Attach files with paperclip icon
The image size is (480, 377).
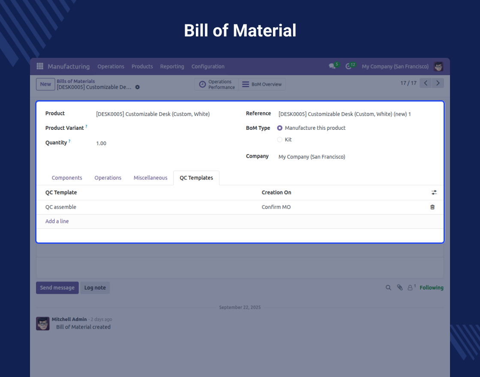[x=400, y=287]
